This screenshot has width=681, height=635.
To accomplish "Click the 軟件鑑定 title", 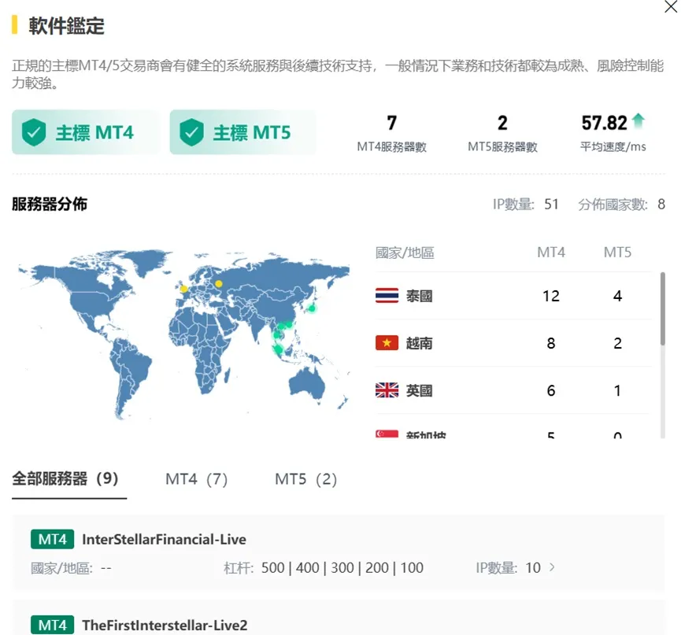I will click(66, 26).
